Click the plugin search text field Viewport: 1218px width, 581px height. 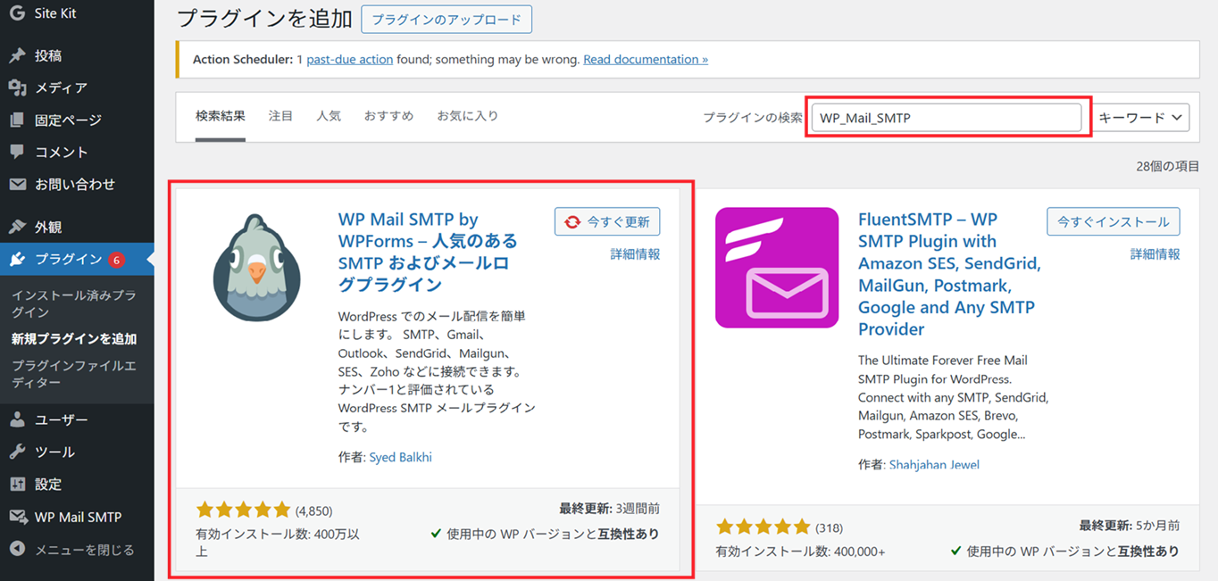(946, 117)
